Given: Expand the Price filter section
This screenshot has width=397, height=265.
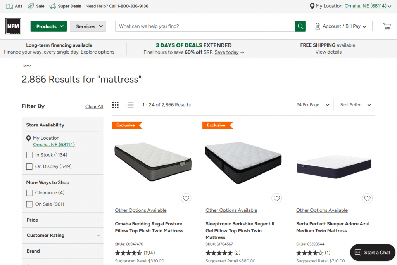Looking at the screenshot, I should [62, 220].
